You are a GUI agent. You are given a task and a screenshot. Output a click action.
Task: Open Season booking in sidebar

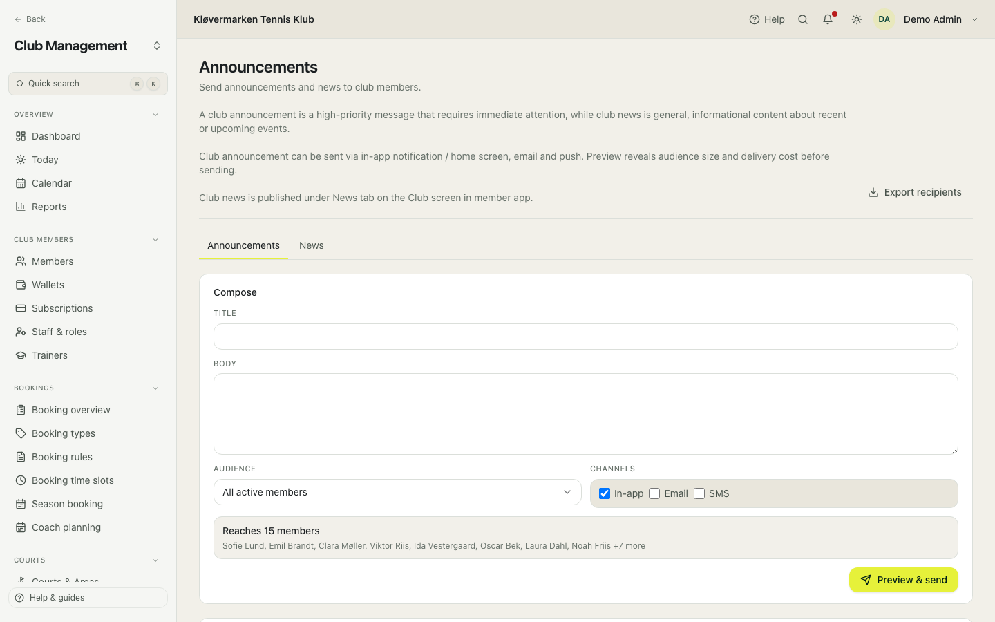(x=88, y=504)
